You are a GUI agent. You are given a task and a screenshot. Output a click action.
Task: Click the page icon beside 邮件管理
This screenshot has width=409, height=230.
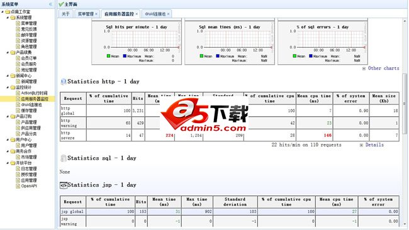click(18, 35)
